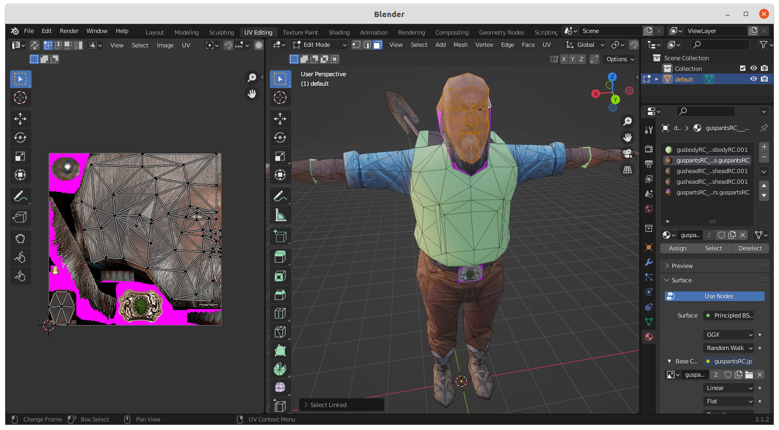
Task: Click the Assign button
Action: [x=678, y=248]
